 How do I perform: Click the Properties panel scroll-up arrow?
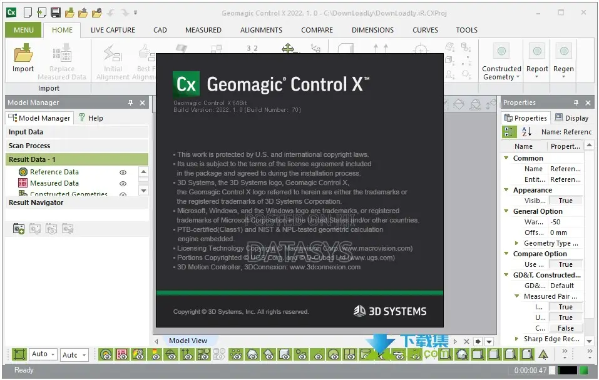point(590,145)
